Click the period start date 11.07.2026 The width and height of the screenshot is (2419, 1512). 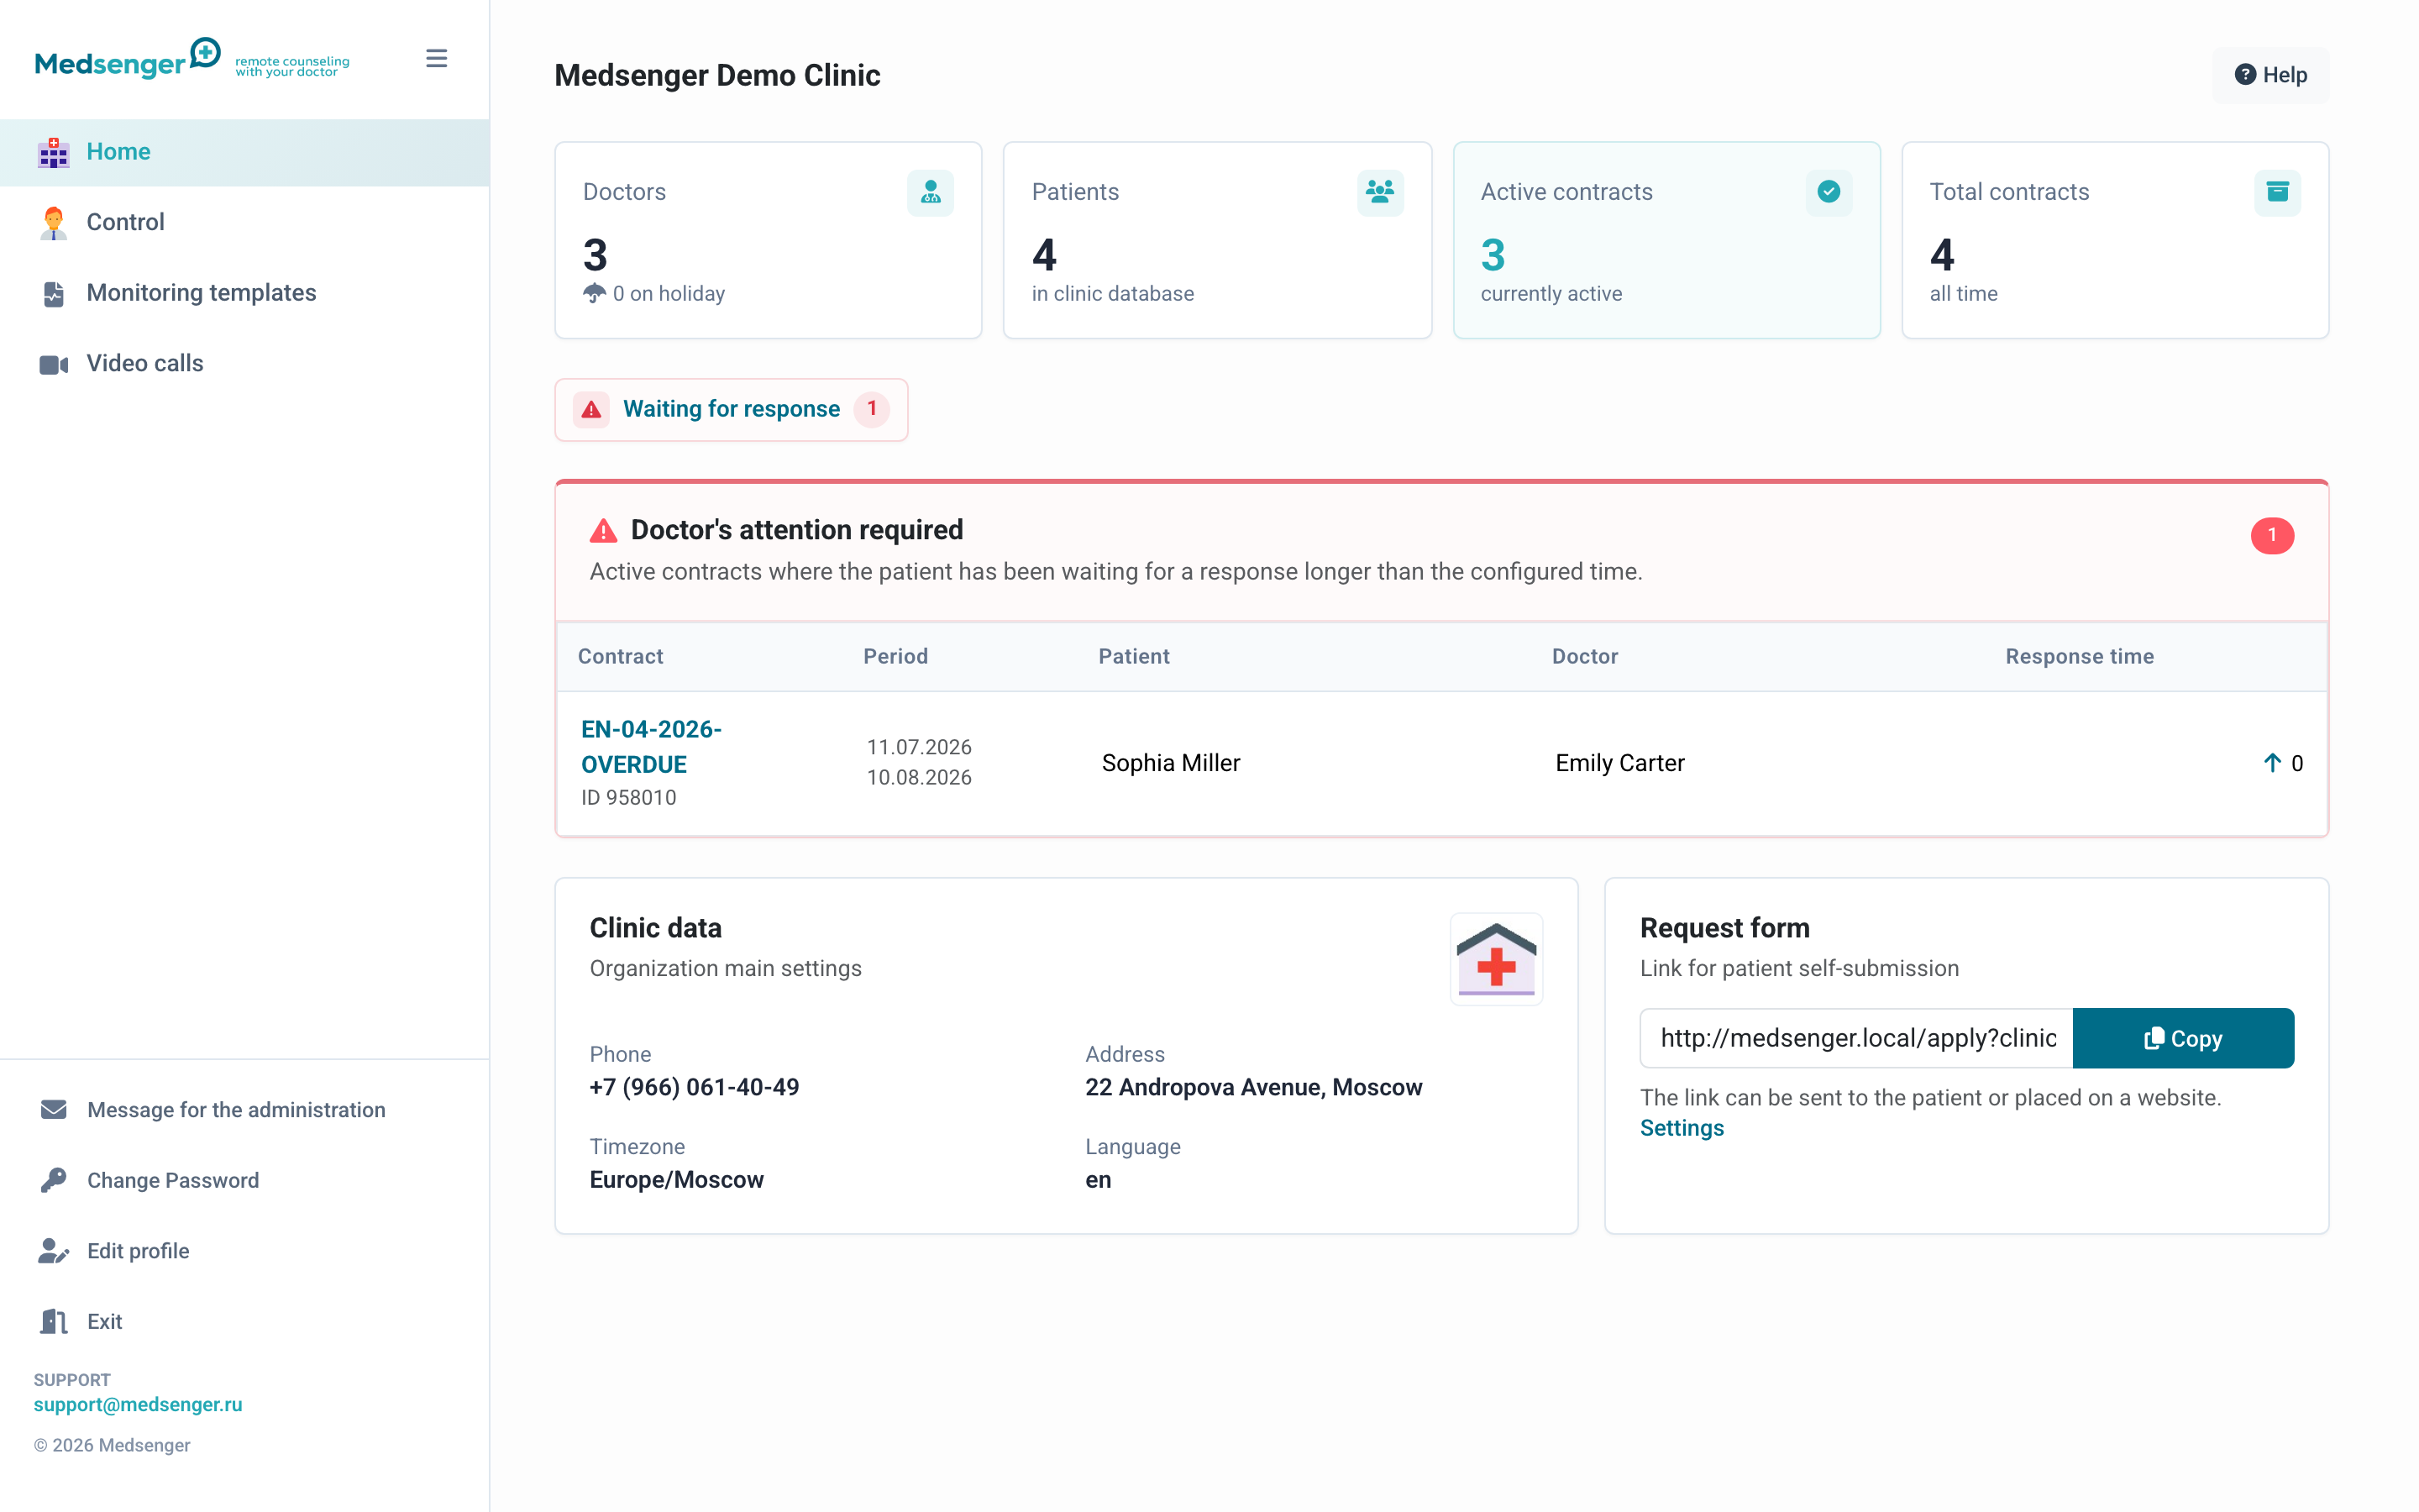click(919, 748)
